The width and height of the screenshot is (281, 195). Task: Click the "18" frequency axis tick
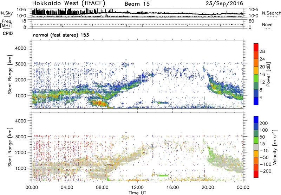point(24,21)
